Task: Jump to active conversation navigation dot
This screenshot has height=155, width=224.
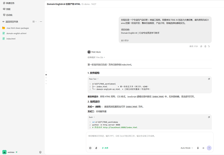Action: (46, 75)
